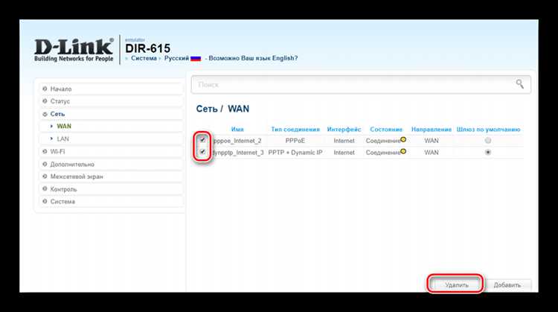Expand the Начало menu section
Screen dimensions: 558x312
tap(111, 89)
